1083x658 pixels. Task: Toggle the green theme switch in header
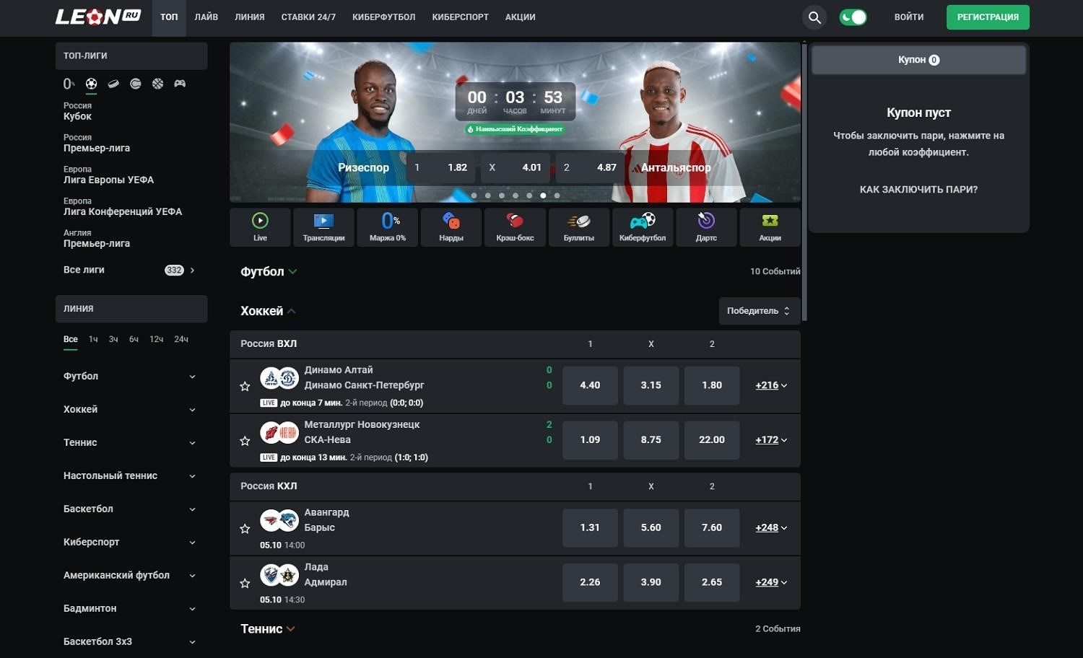[853, 17]
